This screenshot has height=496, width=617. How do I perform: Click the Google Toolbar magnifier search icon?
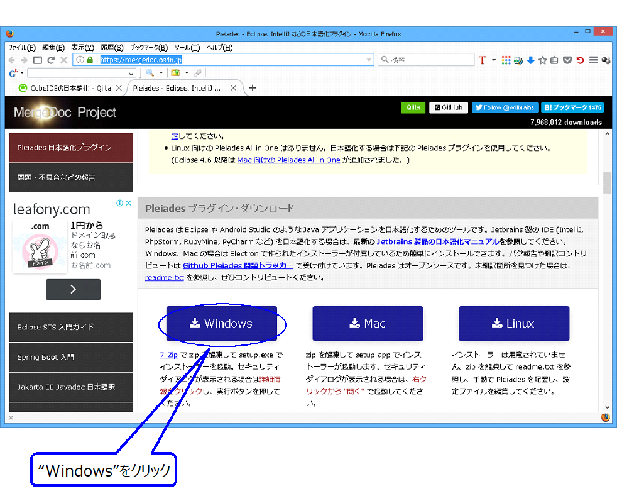point(149,73)
